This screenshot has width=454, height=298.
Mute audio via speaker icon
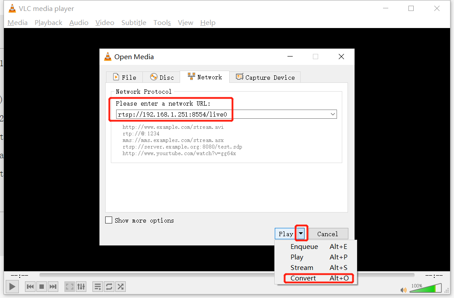point(403,290)
